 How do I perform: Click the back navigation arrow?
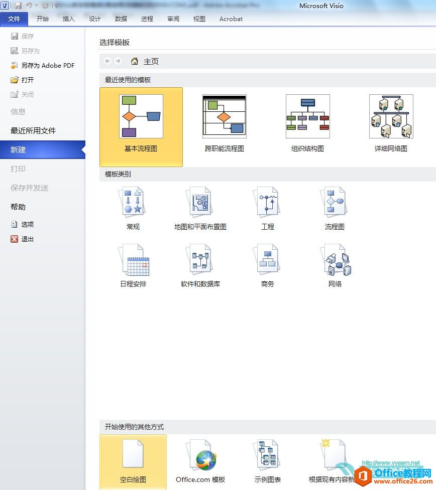pyautogui.click(x=107, y=61)
